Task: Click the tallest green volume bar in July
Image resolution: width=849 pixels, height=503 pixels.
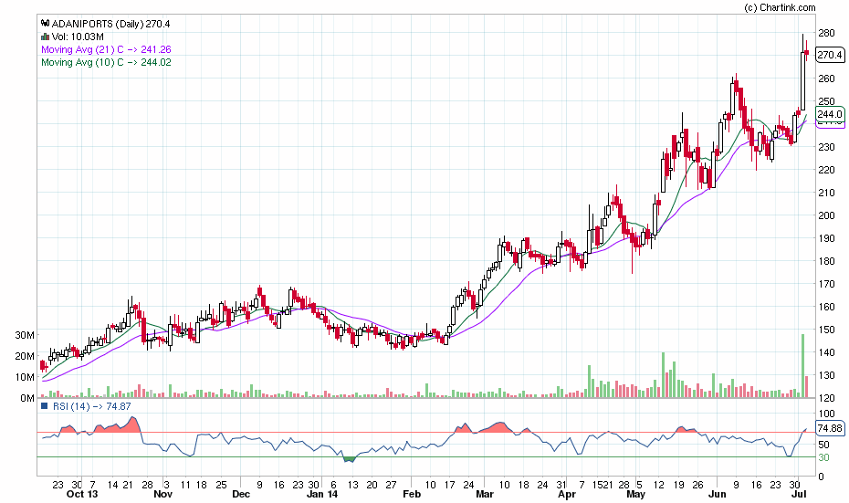Action: click(802, 366)
